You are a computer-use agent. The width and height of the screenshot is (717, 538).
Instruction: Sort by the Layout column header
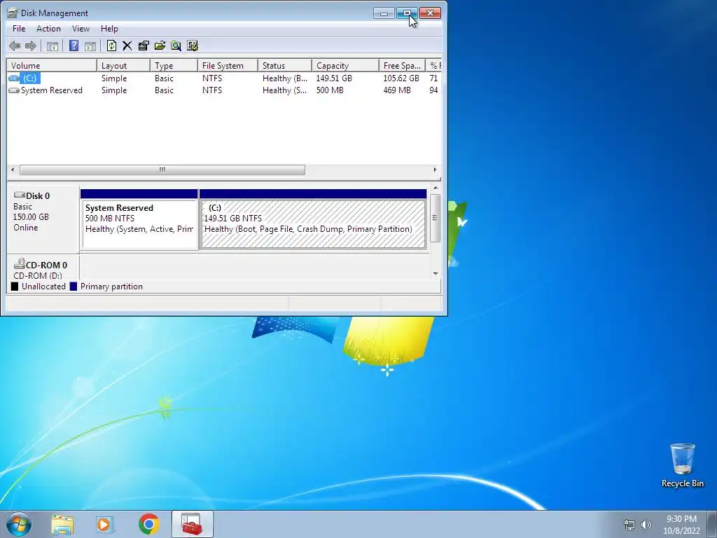tap(123, 65)
